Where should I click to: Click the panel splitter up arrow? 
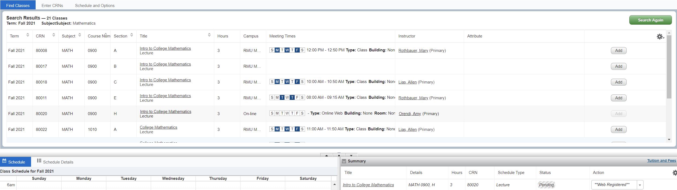pyautogui.click(x=326, y=155)
